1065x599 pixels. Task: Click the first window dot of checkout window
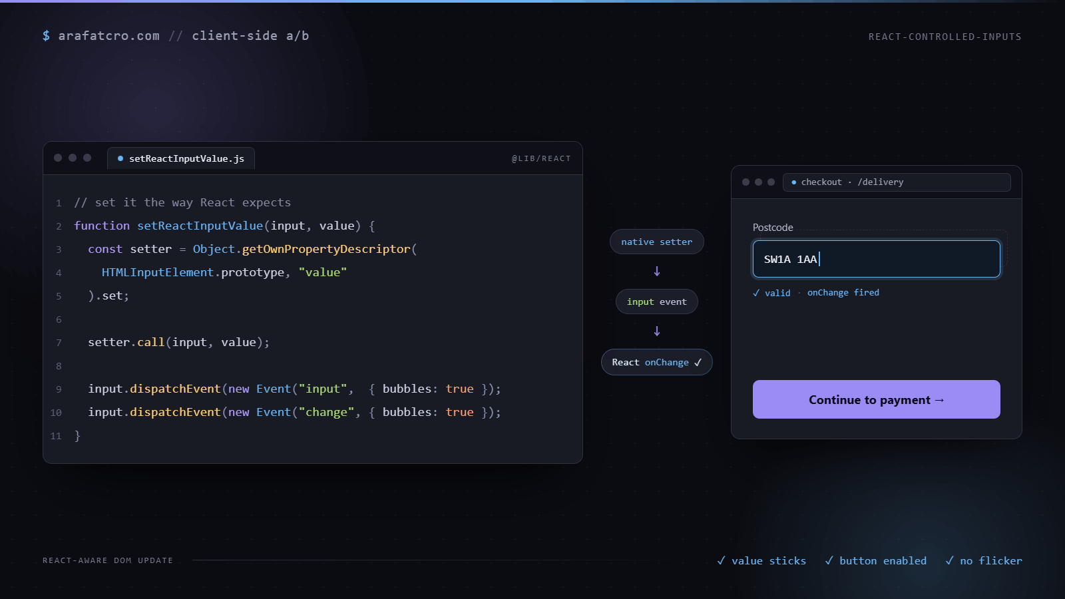point(745,182)
